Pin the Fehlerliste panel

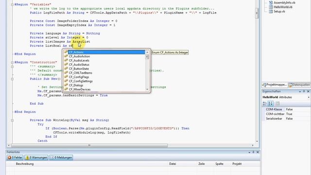(253, 152)
